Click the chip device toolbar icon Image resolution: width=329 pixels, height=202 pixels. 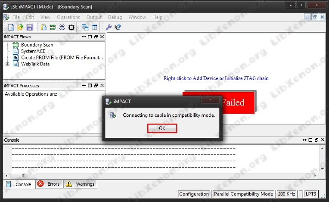(x=71, y=27)
